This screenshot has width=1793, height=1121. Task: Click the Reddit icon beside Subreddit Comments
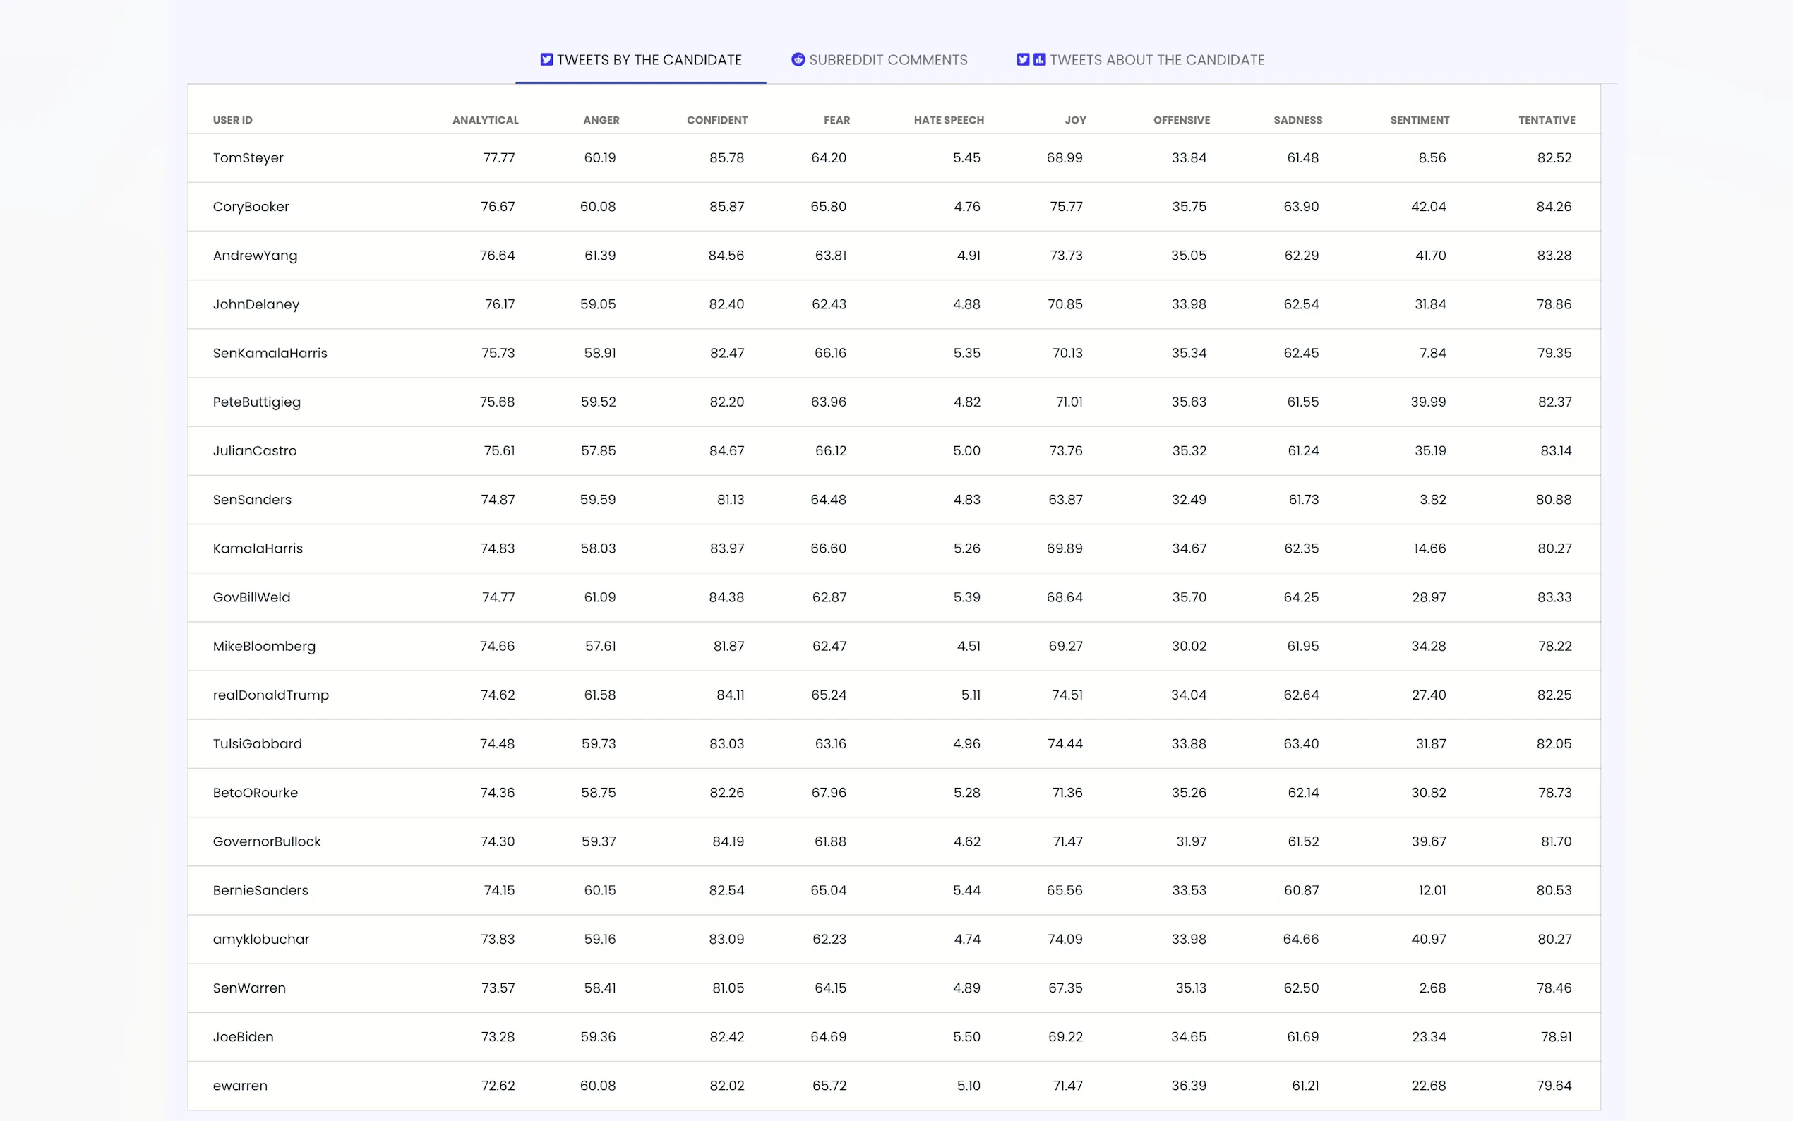coord(798,59)
